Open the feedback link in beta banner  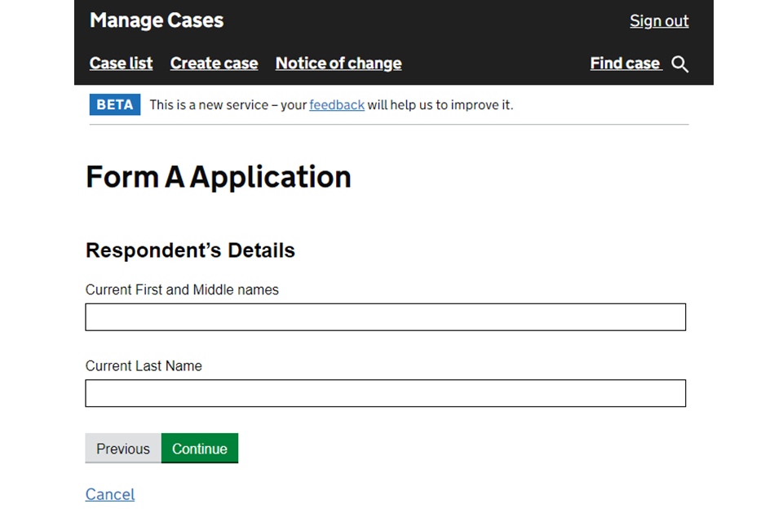coord(336,105)
